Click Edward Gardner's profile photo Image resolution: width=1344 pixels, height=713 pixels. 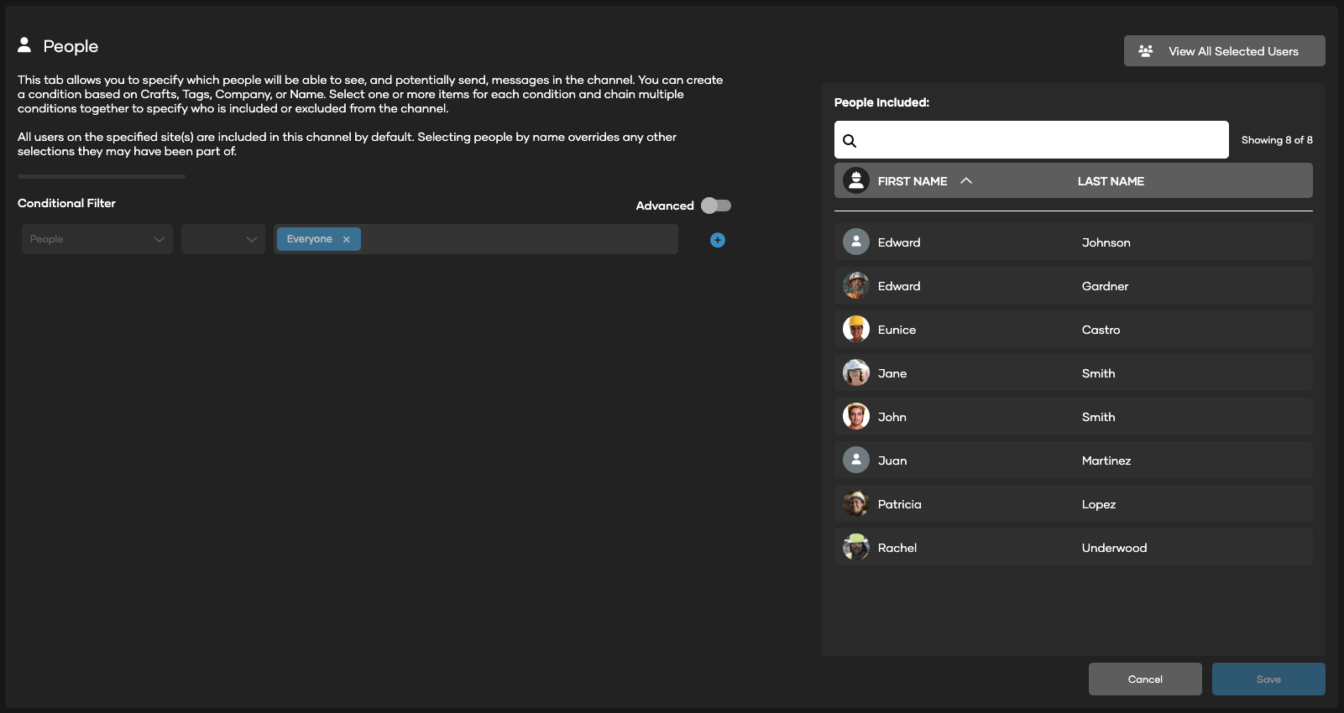coord(856,285)
